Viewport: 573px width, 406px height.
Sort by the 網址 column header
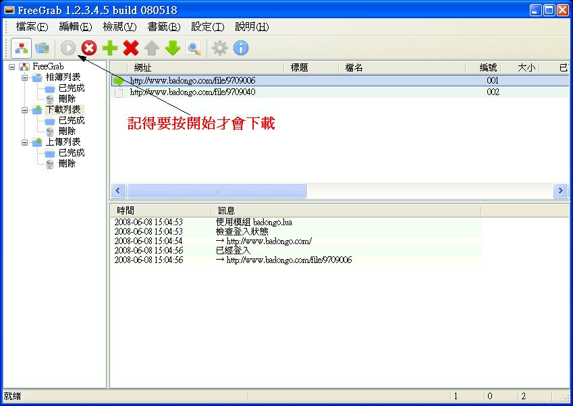click(206, 67)
